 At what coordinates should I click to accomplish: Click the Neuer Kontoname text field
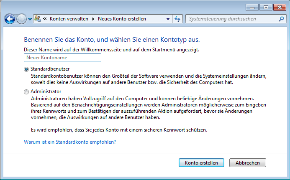[63, 58]
